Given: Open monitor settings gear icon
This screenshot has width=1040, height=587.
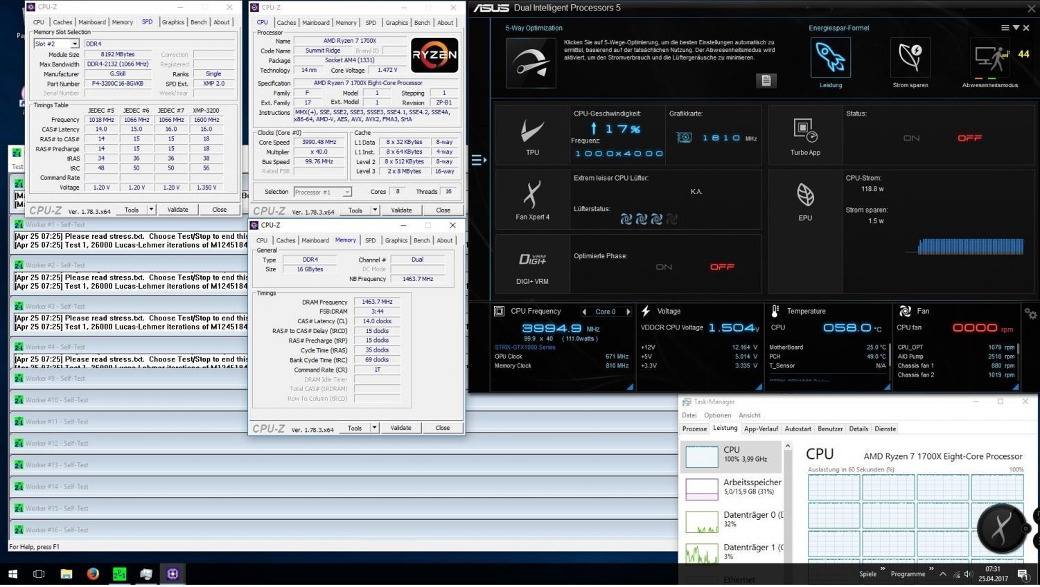Looking at the screenshot, I should (x=1030, y=314).
